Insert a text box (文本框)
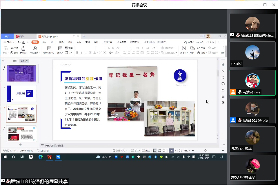Screen dimensions: 278x185 (x=183, y=48)
